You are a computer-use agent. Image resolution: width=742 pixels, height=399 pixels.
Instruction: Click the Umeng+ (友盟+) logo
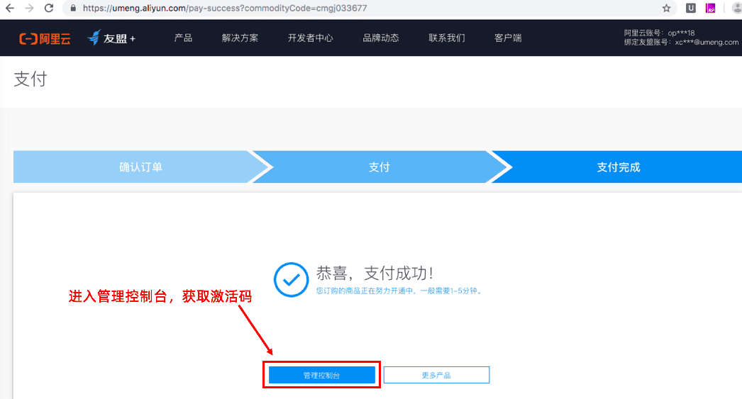(111, 38)
